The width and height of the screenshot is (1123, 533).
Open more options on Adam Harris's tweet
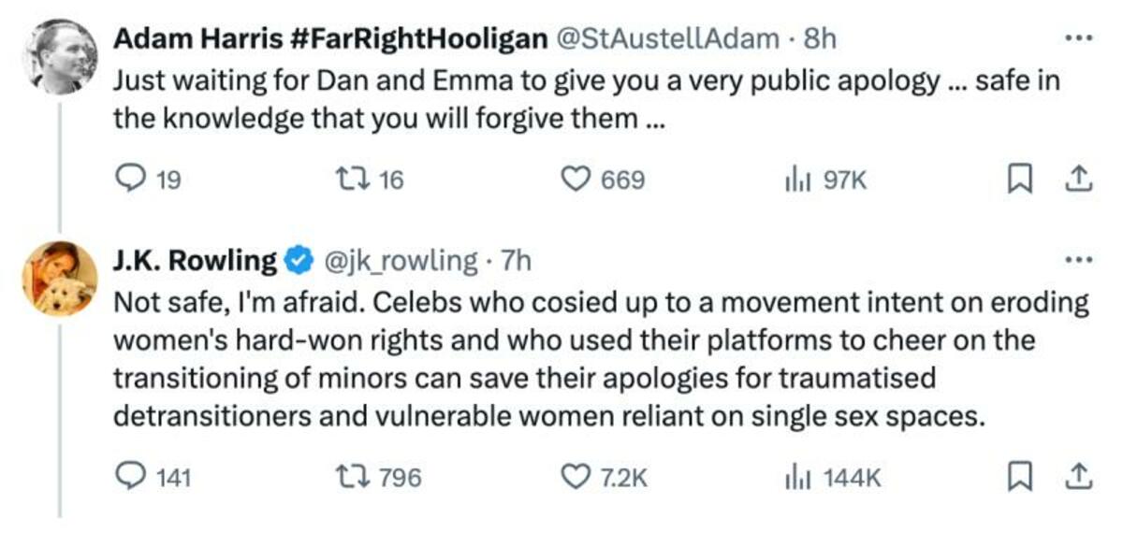(1079, 39)
